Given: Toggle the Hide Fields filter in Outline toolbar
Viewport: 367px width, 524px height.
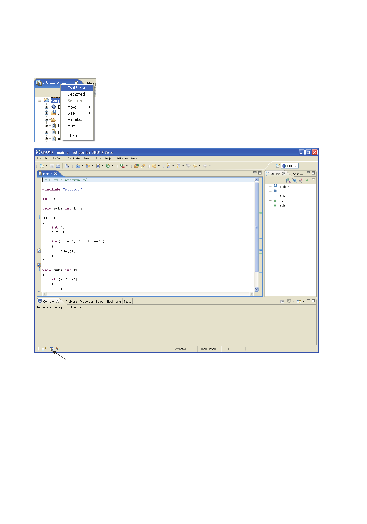Looking at the screenshot, I should point(294,180).
